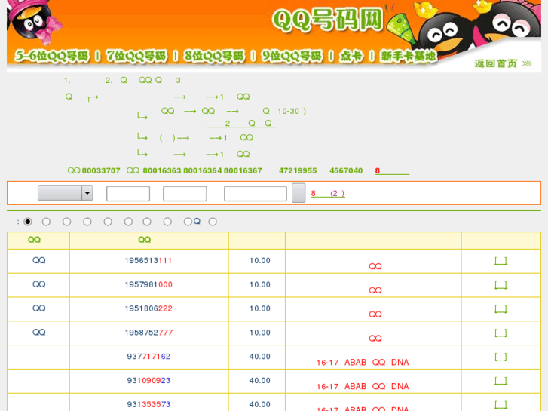Click the buy icon in the 1951806222 row
This screenshot has width=548, height=411.
click(501, 309)
